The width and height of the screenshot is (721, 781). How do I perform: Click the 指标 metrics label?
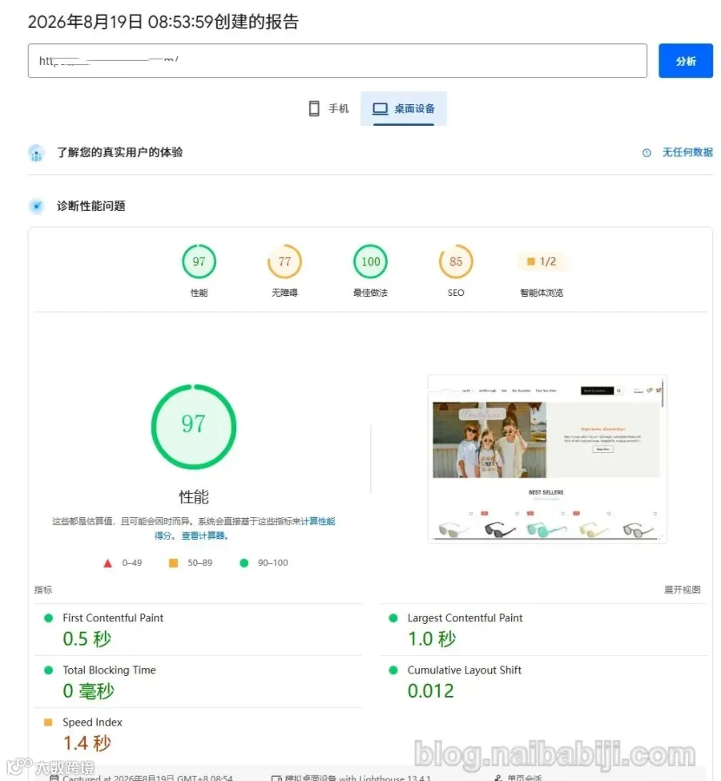pyautogui.click(x=43, y=589)
